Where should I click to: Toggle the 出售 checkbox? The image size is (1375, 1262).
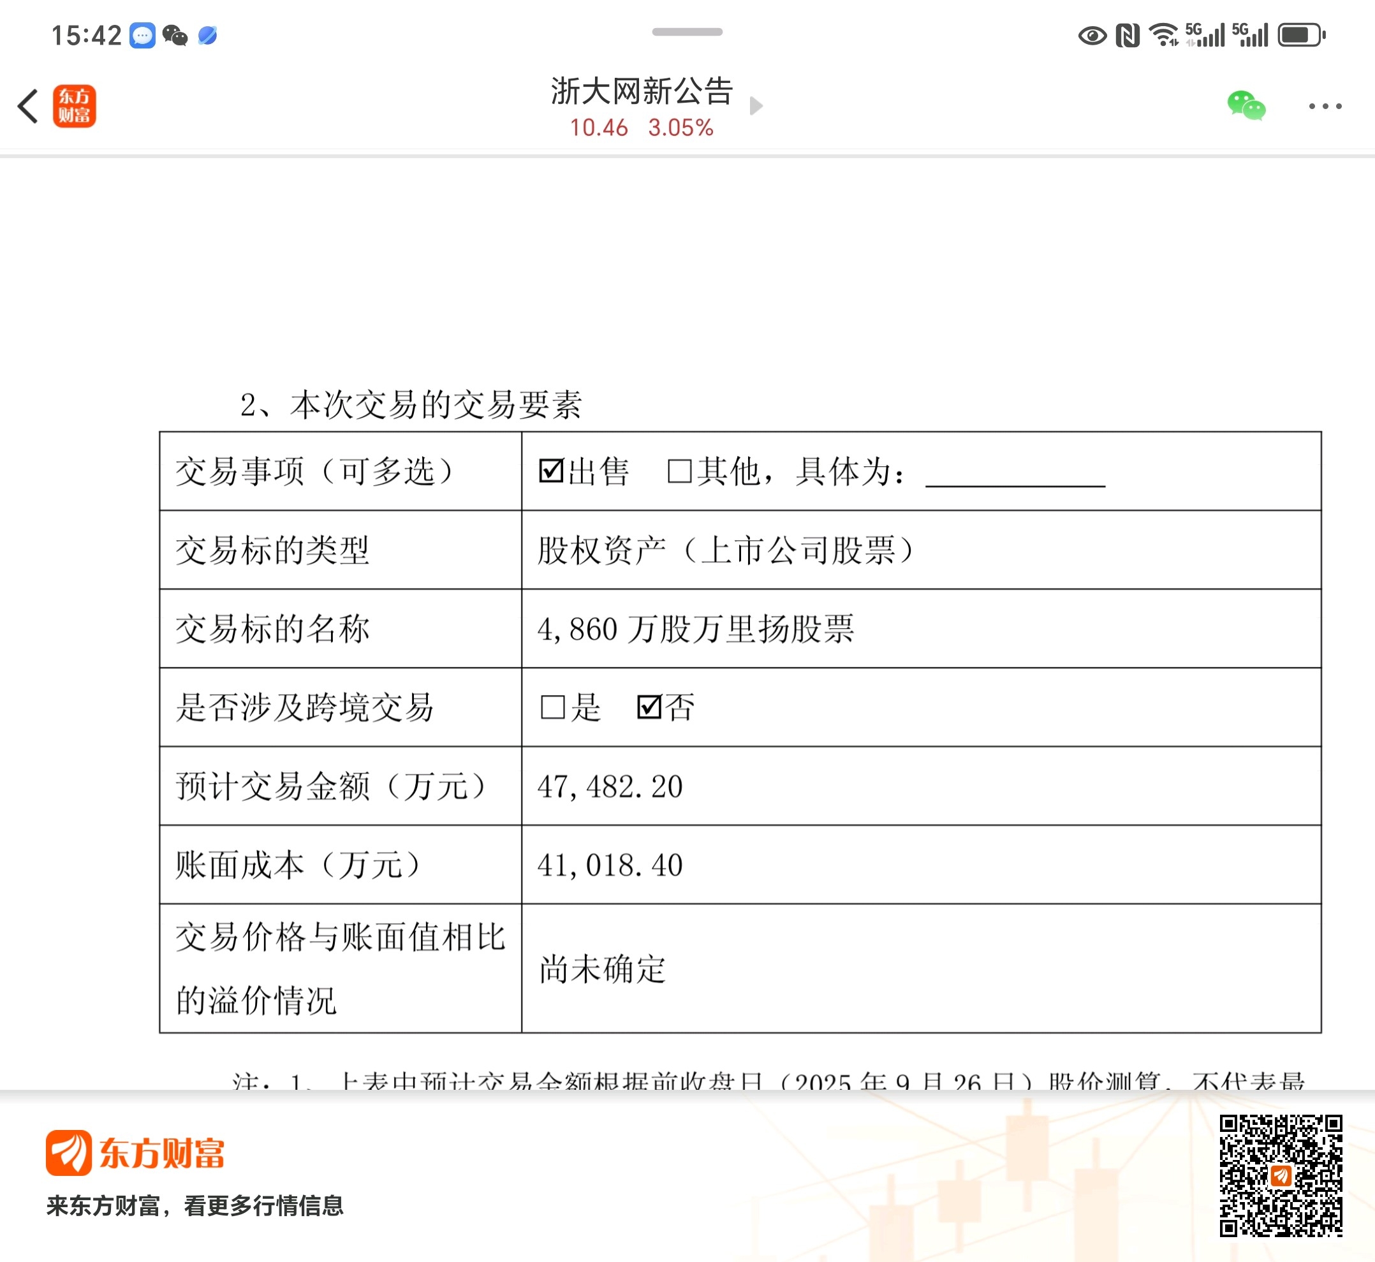(550, 471)
